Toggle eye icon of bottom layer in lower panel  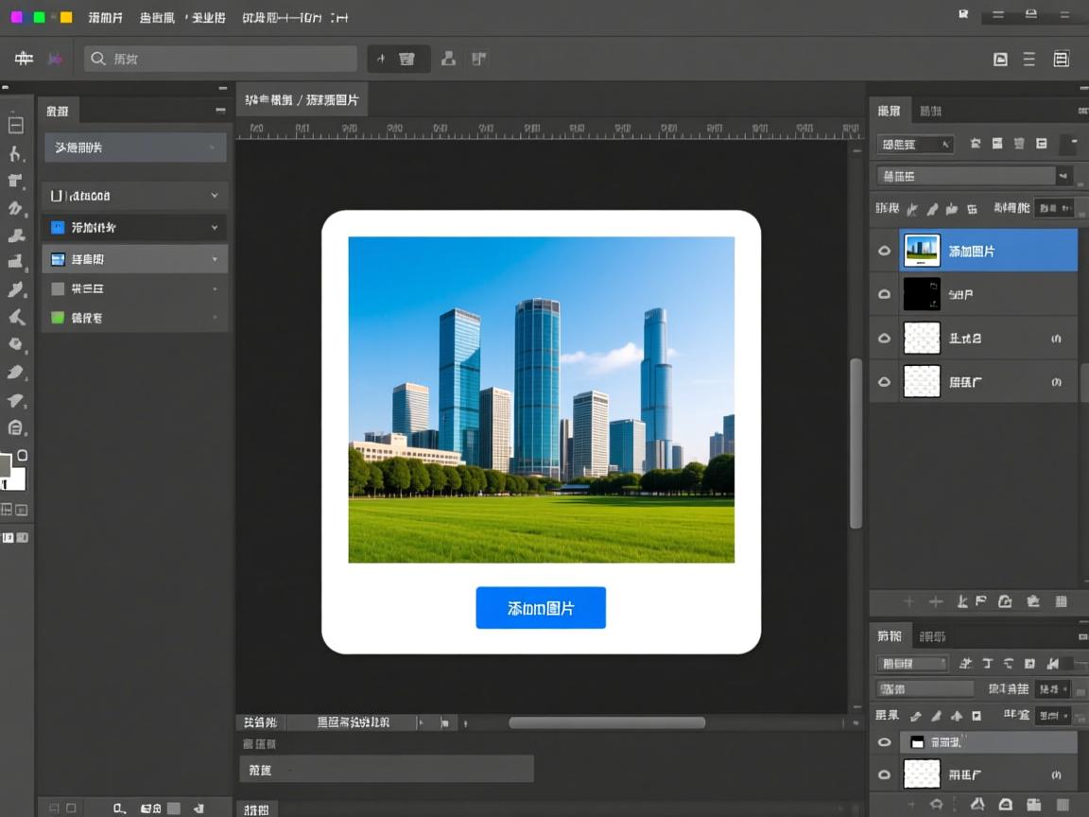pos(884,775)
